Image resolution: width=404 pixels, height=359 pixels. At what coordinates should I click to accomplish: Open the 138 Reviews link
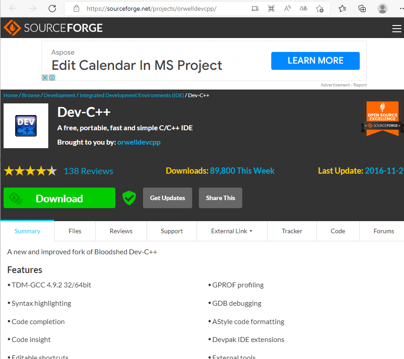(x=88, y=171)
